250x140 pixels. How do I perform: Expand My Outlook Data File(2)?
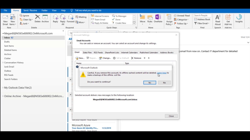3,87
